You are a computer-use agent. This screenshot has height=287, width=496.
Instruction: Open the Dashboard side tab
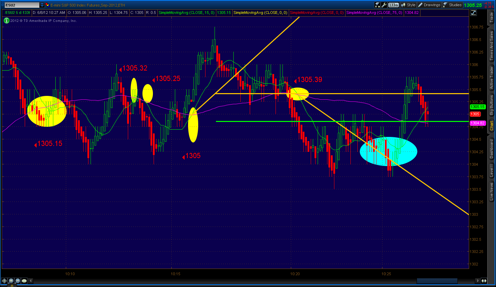pyautogui.click(x=491, y=148)
